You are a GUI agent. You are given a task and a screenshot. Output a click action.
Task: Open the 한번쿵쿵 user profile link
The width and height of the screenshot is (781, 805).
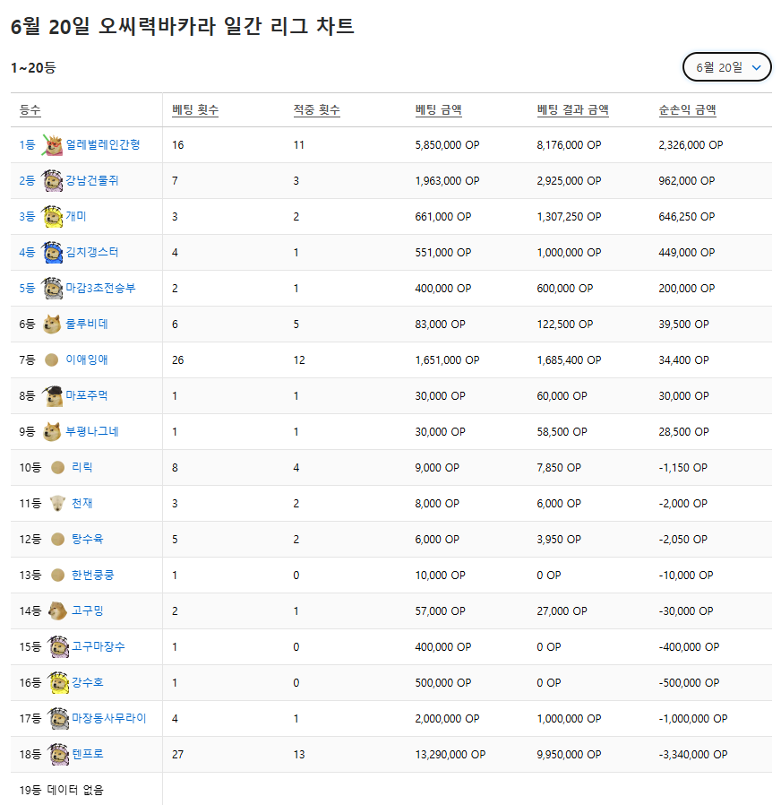(x=93, y=575)
